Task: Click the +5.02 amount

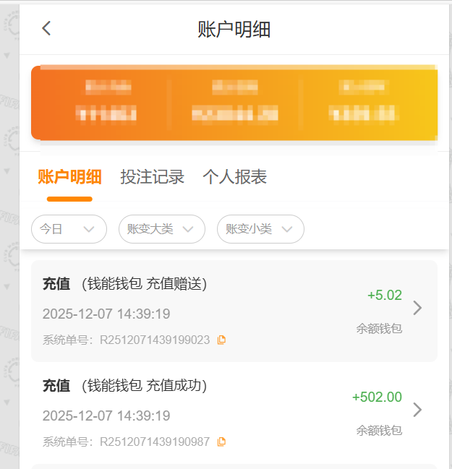Action: coord(384,295)
